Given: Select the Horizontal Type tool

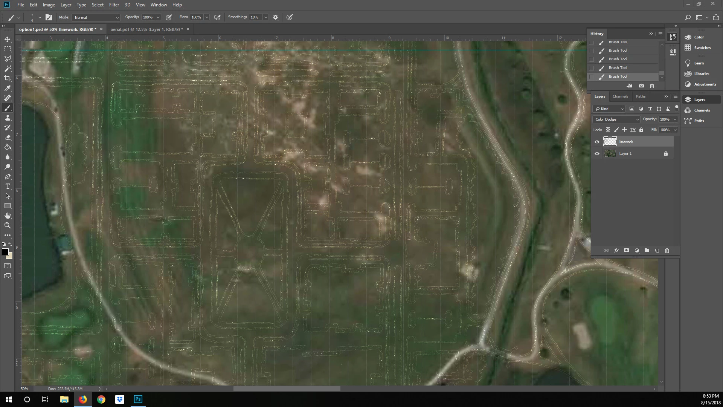Looking at the screenshot, I should 8,187.
